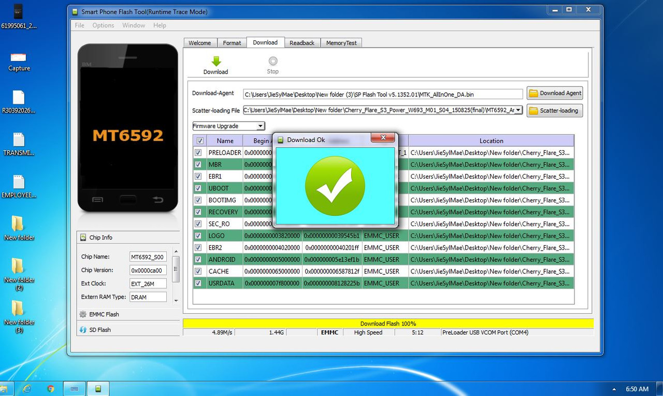Open the file explorer taskbar icon
Image resolution: width=663 pixels, height=396 pixels.
point(4,388)
